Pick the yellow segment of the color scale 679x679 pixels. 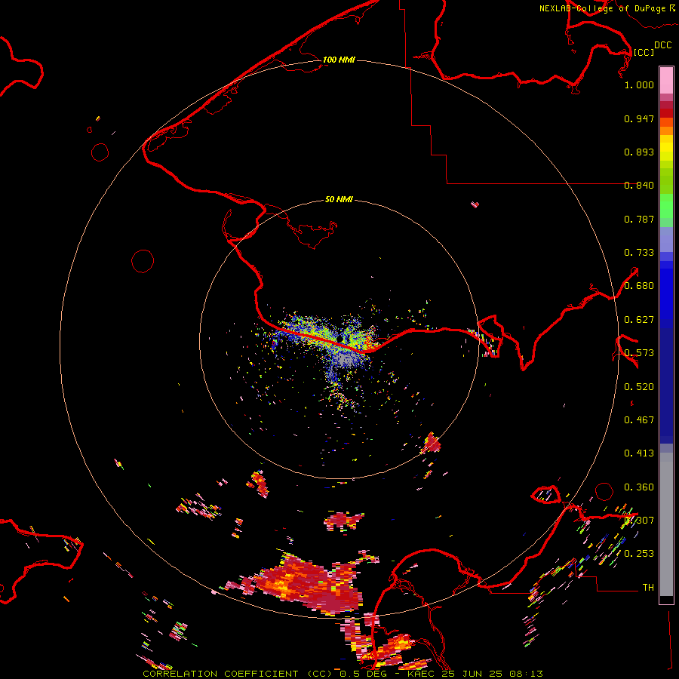(x=666, y=149)
